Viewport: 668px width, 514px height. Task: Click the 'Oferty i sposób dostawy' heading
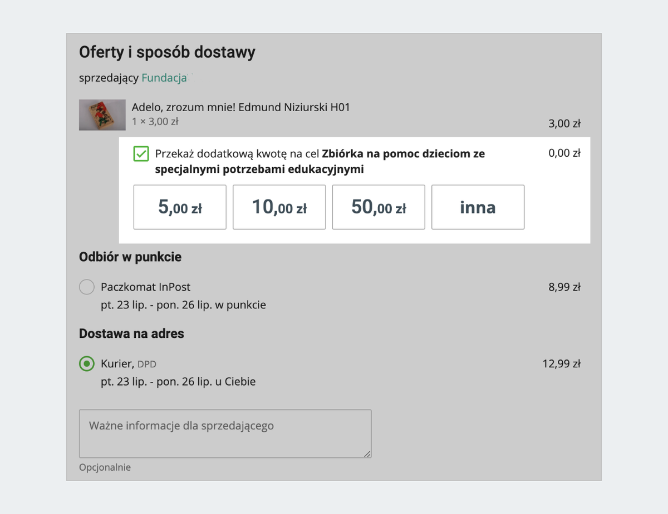coord(167,52)
